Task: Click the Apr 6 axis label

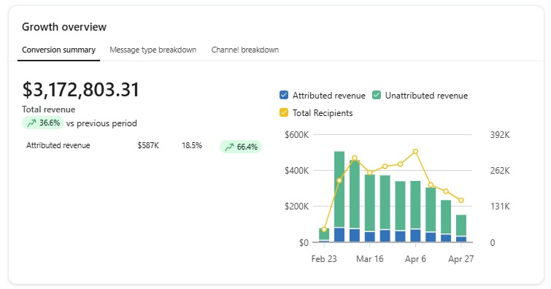Action: pyautogui.click(x=415, y=259)
